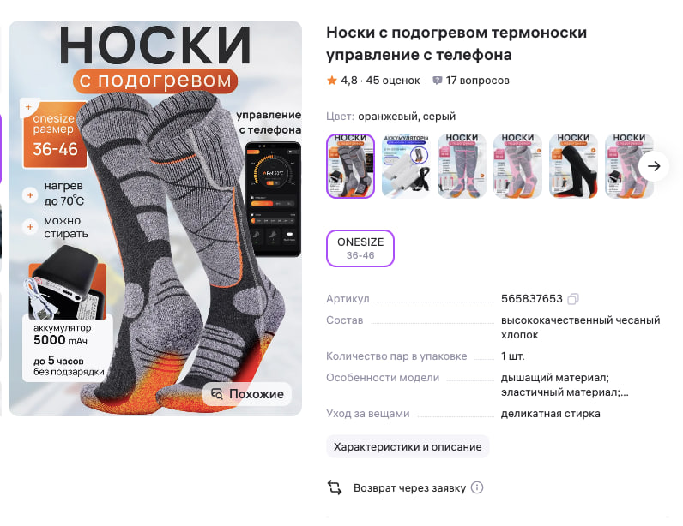683x526 pixels.
Task: Select the battery pack thumbnail
Action: click(x=406, y=166)
